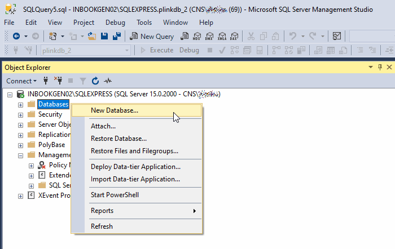The height and width of the screenshot is (249, 395).
Task: Refresh Object Explorer with circular arrow icon
Action: pos(95,81)
